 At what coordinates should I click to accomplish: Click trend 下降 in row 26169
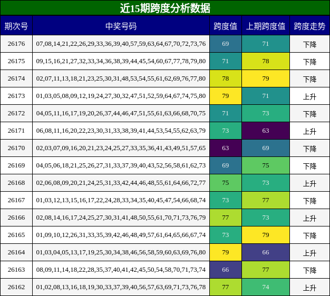click(x=309, y=166)
